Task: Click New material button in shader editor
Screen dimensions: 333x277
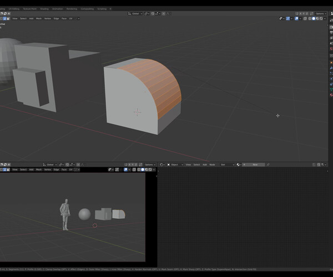Action: [254, 165]
